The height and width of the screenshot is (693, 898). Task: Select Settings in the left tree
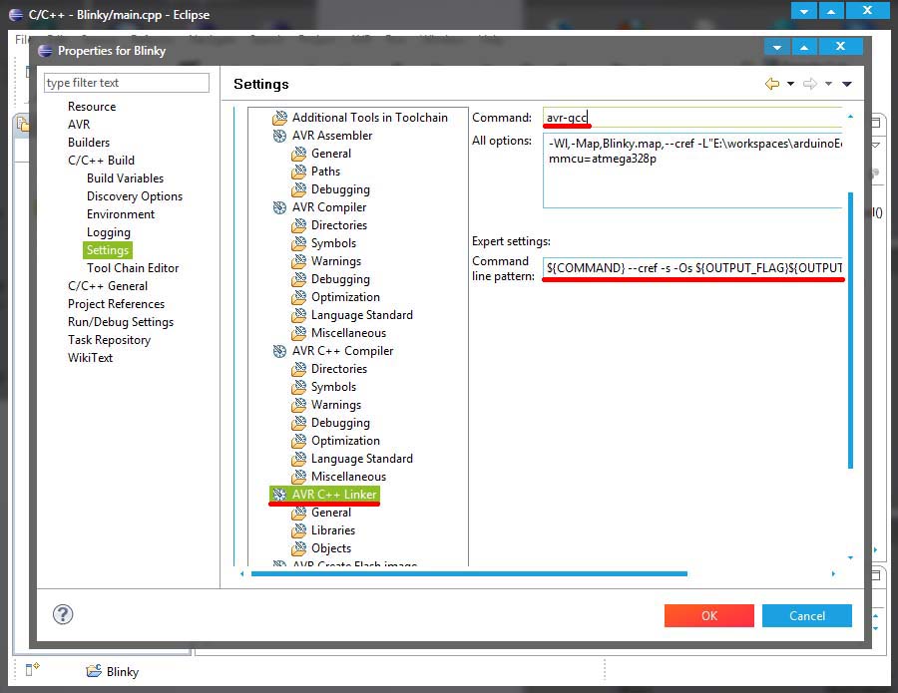tap(108, 250)
